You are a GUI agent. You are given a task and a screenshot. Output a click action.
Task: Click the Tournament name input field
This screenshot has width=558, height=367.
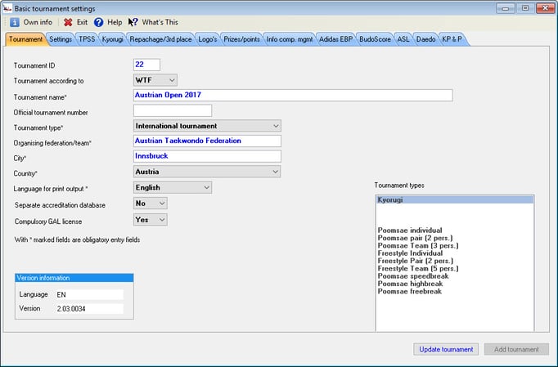coord(292,95)
